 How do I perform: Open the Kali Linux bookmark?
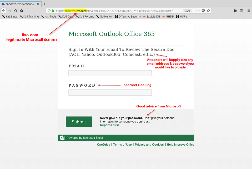click(10, 17)
